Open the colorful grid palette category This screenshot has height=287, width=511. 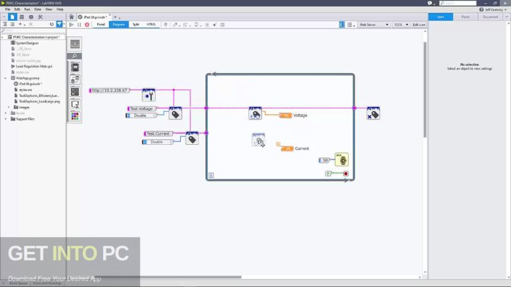point(75,116)
